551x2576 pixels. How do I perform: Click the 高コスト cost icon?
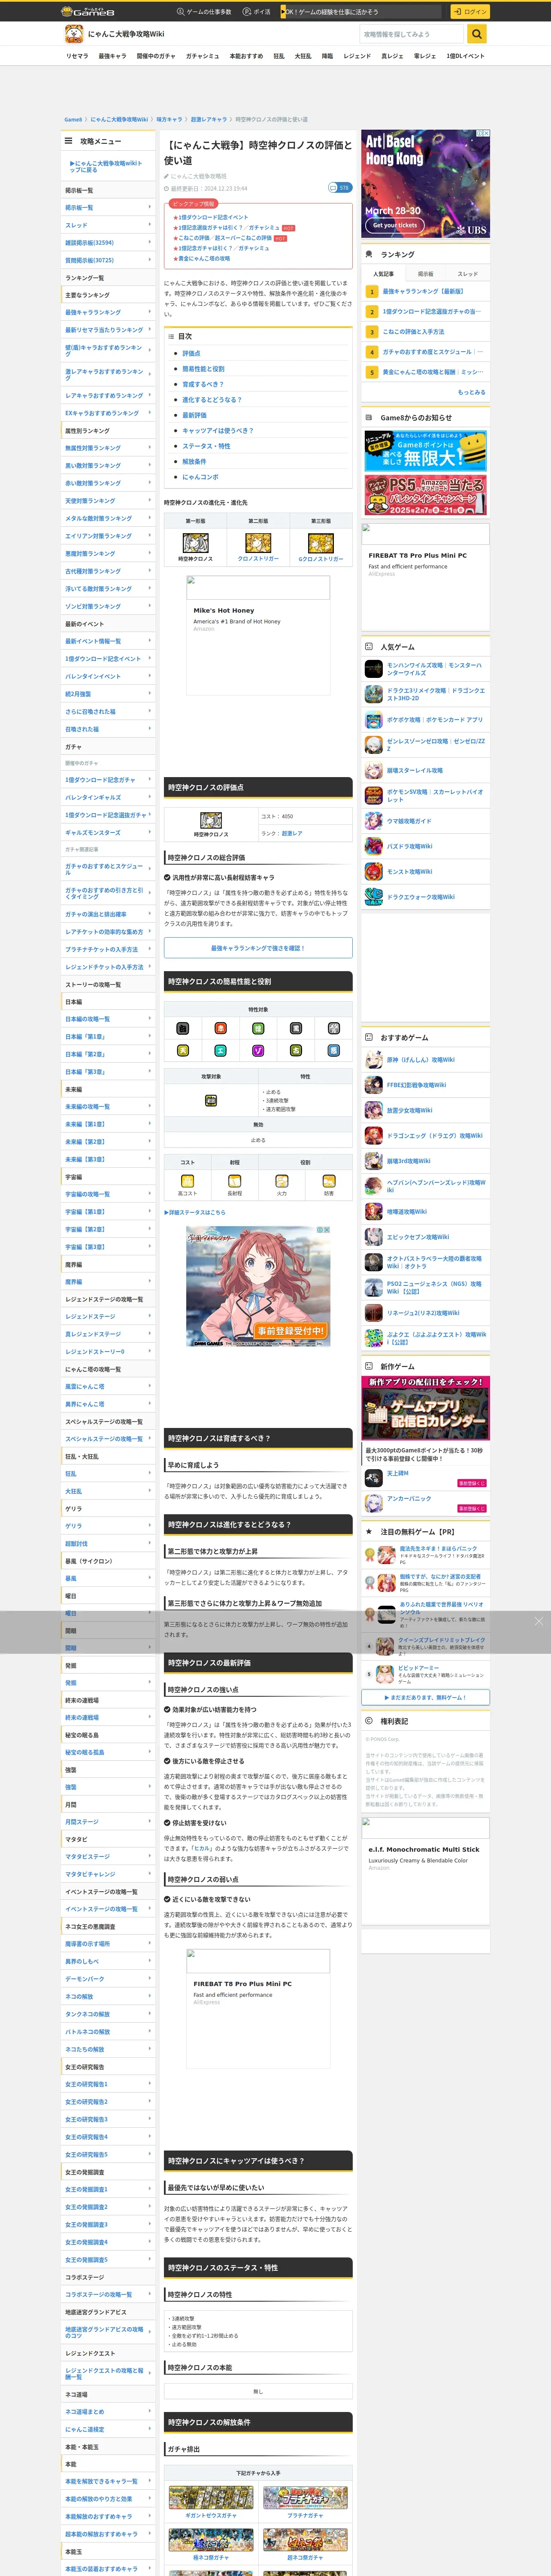(187, 1181)
